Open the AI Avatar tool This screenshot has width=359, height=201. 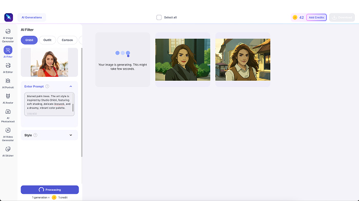[x=8, y=98]
